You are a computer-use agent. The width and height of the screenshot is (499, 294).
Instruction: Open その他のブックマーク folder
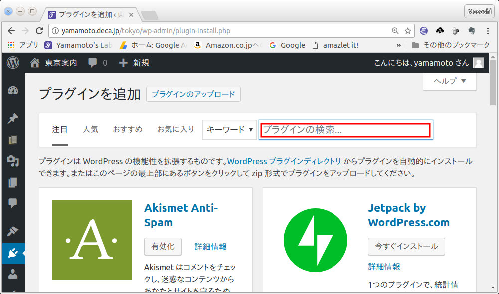(451, 45)
